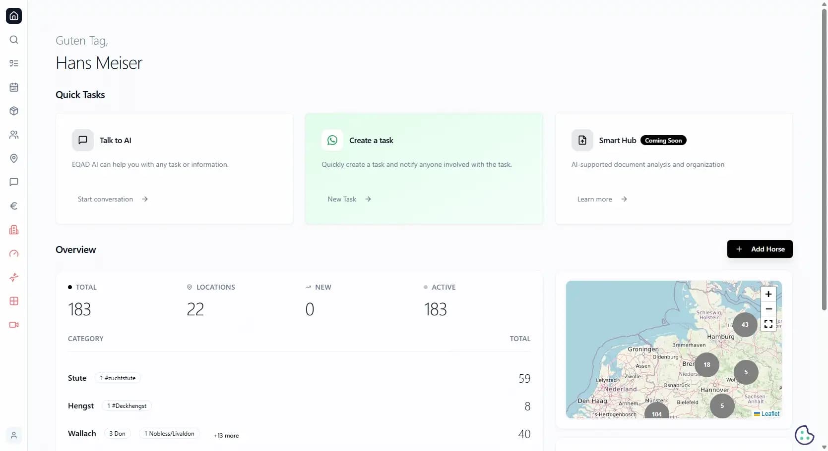Screen dimensions: 828x451
Task: Expand the '43' horse cluster on map
Action: tap(744, 325)
